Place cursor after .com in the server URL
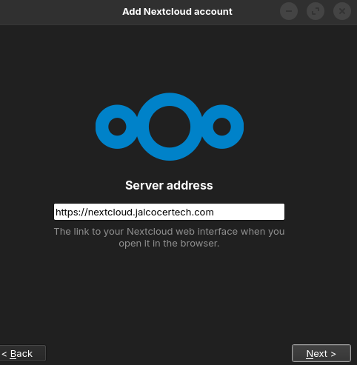The height and width of the screenshot is (365, 357). point(214,212)
